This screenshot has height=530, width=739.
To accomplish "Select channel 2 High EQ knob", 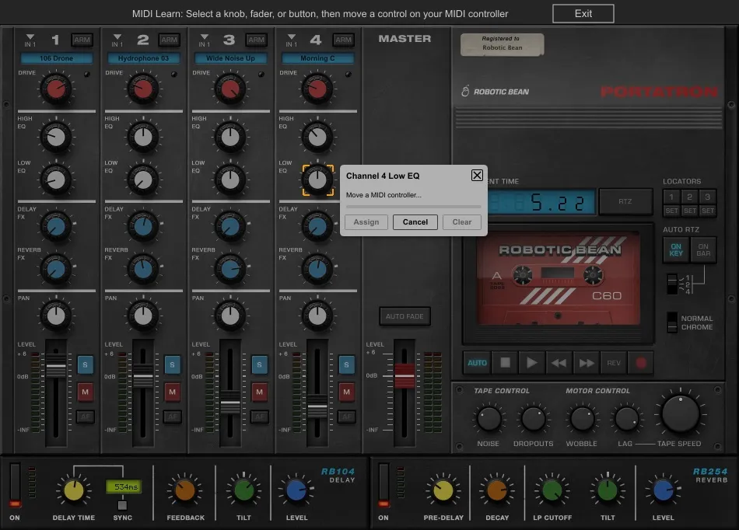I will (143, 137).
